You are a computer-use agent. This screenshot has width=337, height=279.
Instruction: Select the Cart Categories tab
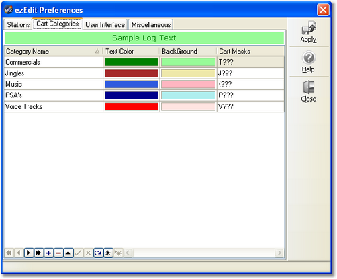point(58,24)
